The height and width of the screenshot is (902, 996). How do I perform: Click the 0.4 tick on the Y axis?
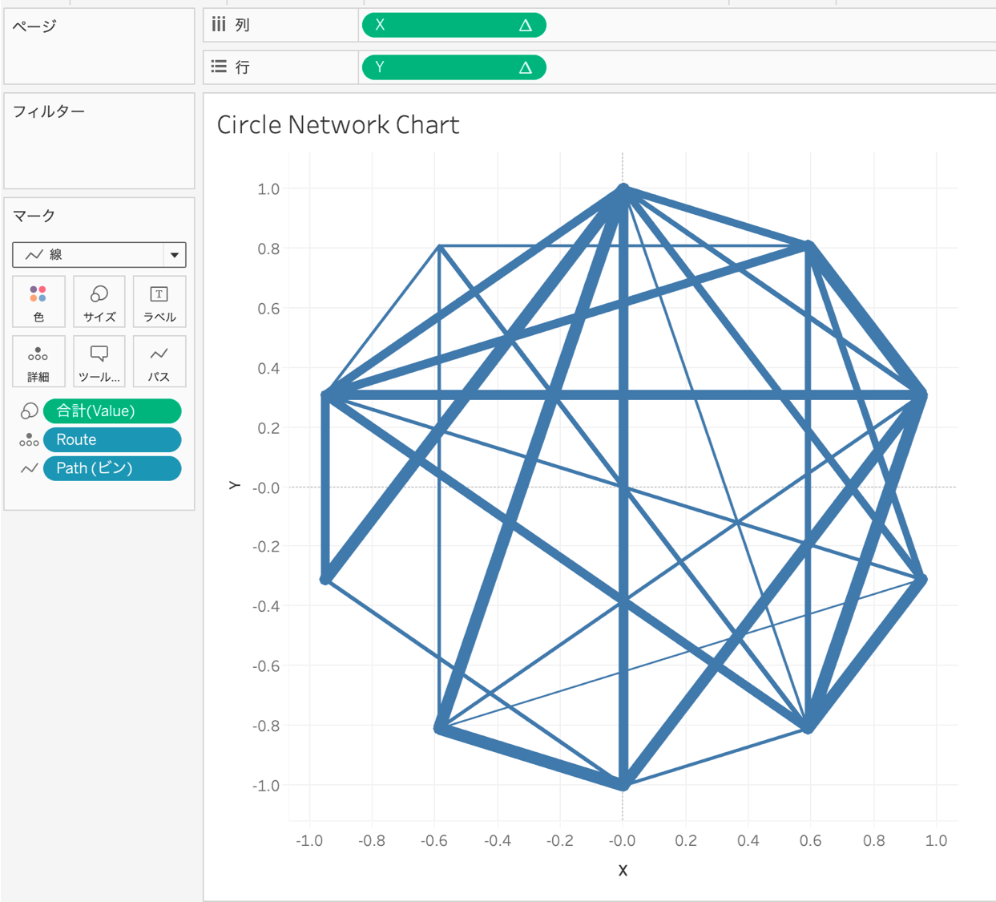268,369
